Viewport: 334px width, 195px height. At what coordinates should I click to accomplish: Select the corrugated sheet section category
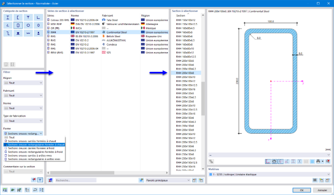click(x=28, y=33)
